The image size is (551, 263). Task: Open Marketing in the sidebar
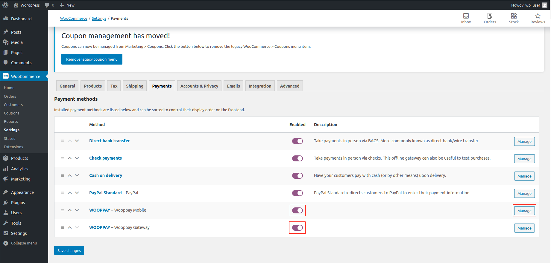tap(24, 179)
